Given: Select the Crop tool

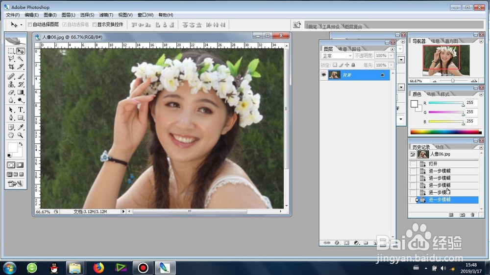Looking at the screenshot, I should pos(11,67).
